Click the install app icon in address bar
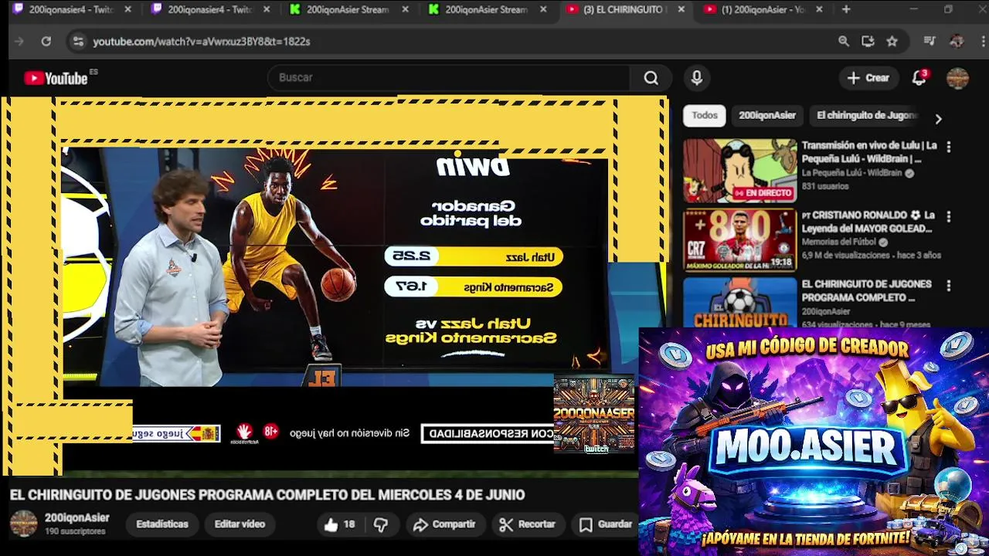This screenshot has width=989, height=556. pos(868,42)
